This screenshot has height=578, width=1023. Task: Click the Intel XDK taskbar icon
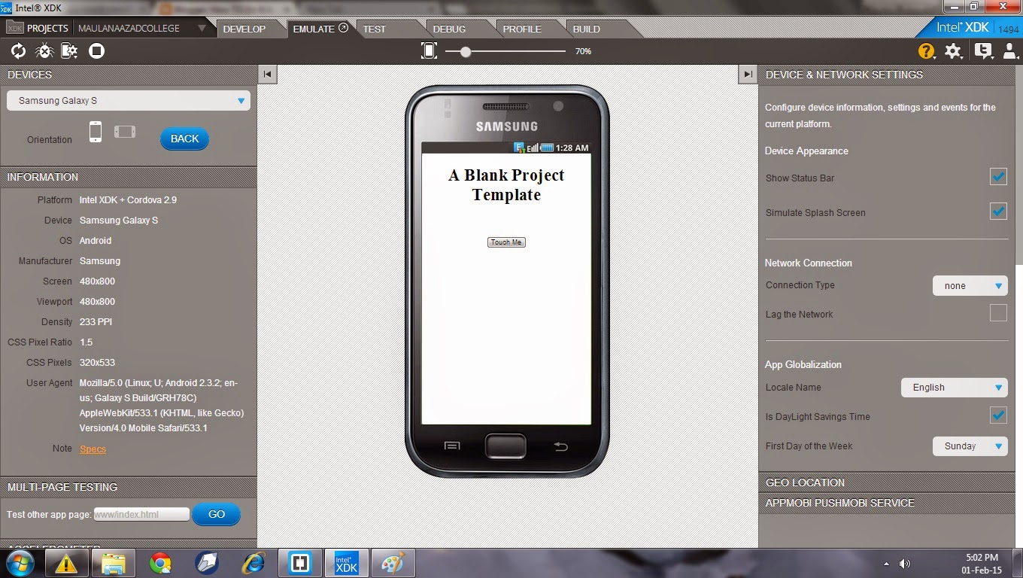[347, 563]
